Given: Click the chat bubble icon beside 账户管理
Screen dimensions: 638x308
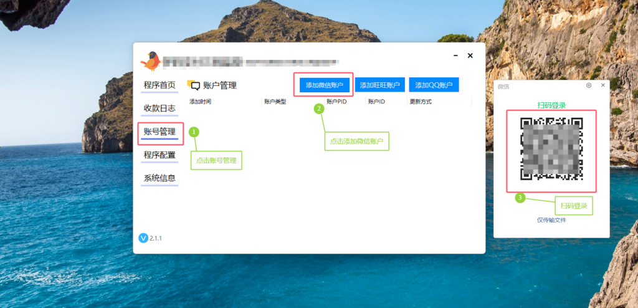Looking at the screenshot, I should tap(194, 85).
